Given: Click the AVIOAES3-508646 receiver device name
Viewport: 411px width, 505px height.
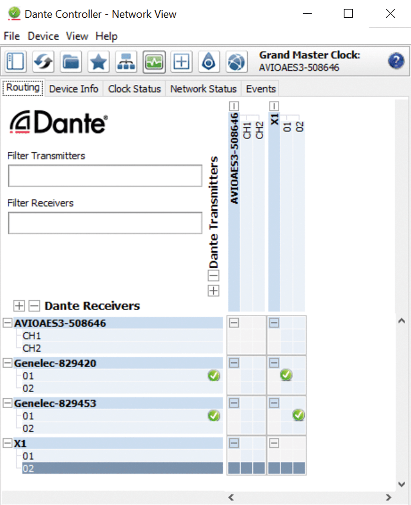Looking at the screenshot, I should [x=60, y=323].
